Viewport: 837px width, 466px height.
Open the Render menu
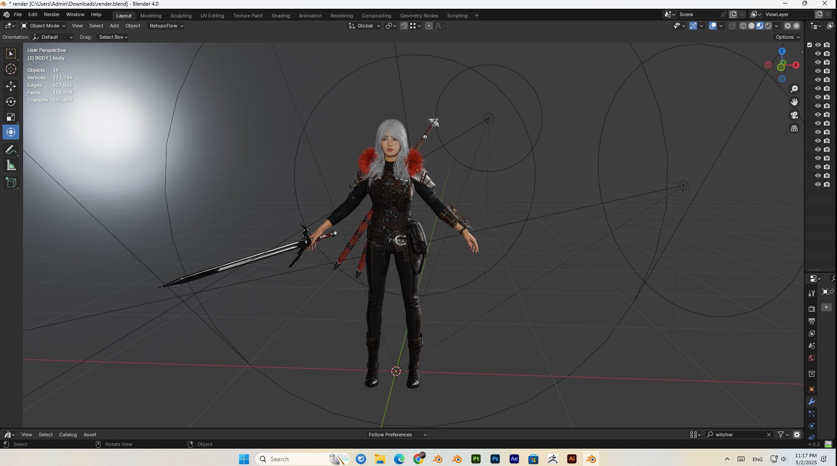51,14
